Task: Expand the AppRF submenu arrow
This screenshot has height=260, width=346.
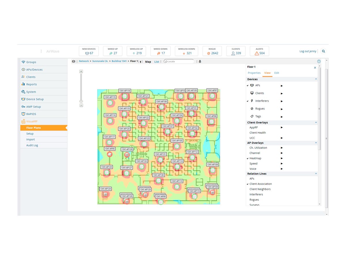Action: pyautogui.click(x=282, y=127)
